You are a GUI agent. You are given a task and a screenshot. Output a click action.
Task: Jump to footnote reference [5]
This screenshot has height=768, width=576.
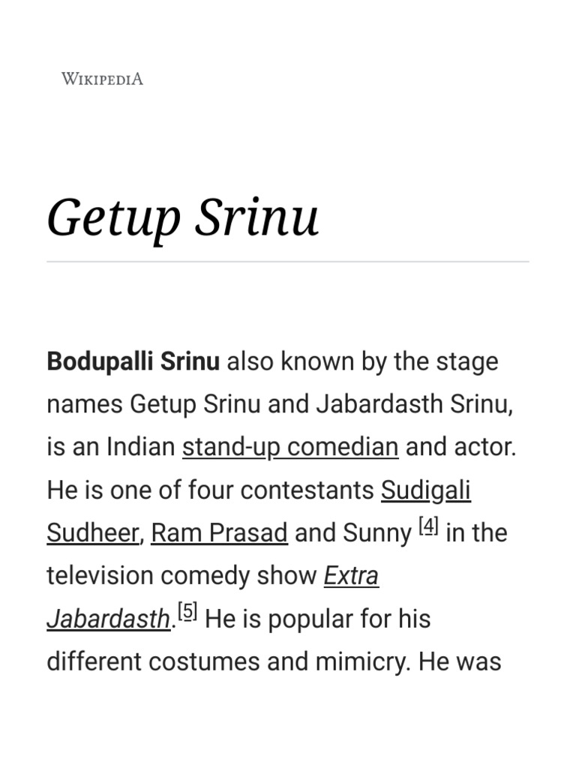click(187, 612)
